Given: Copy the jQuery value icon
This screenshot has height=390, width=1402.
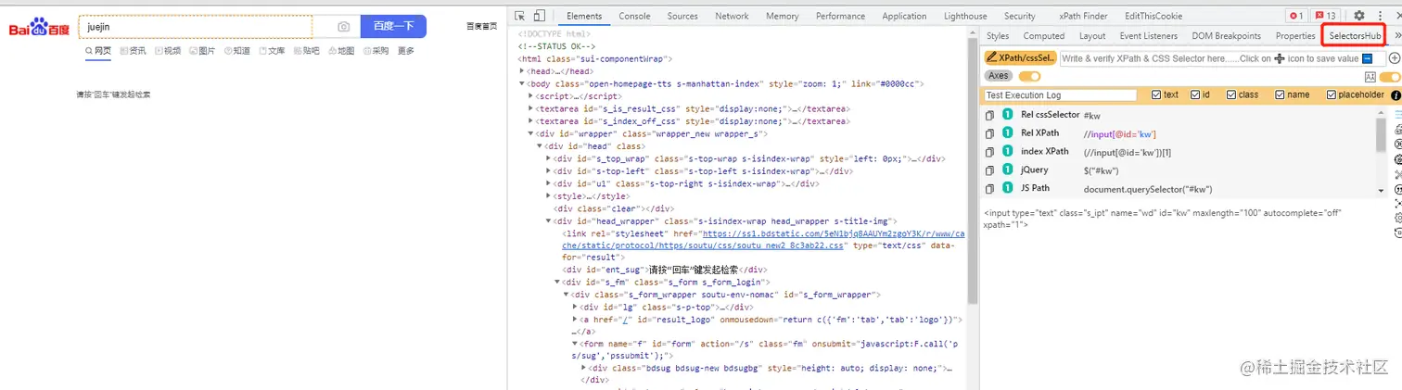Looking at the screenshot, I should point(990,170).
